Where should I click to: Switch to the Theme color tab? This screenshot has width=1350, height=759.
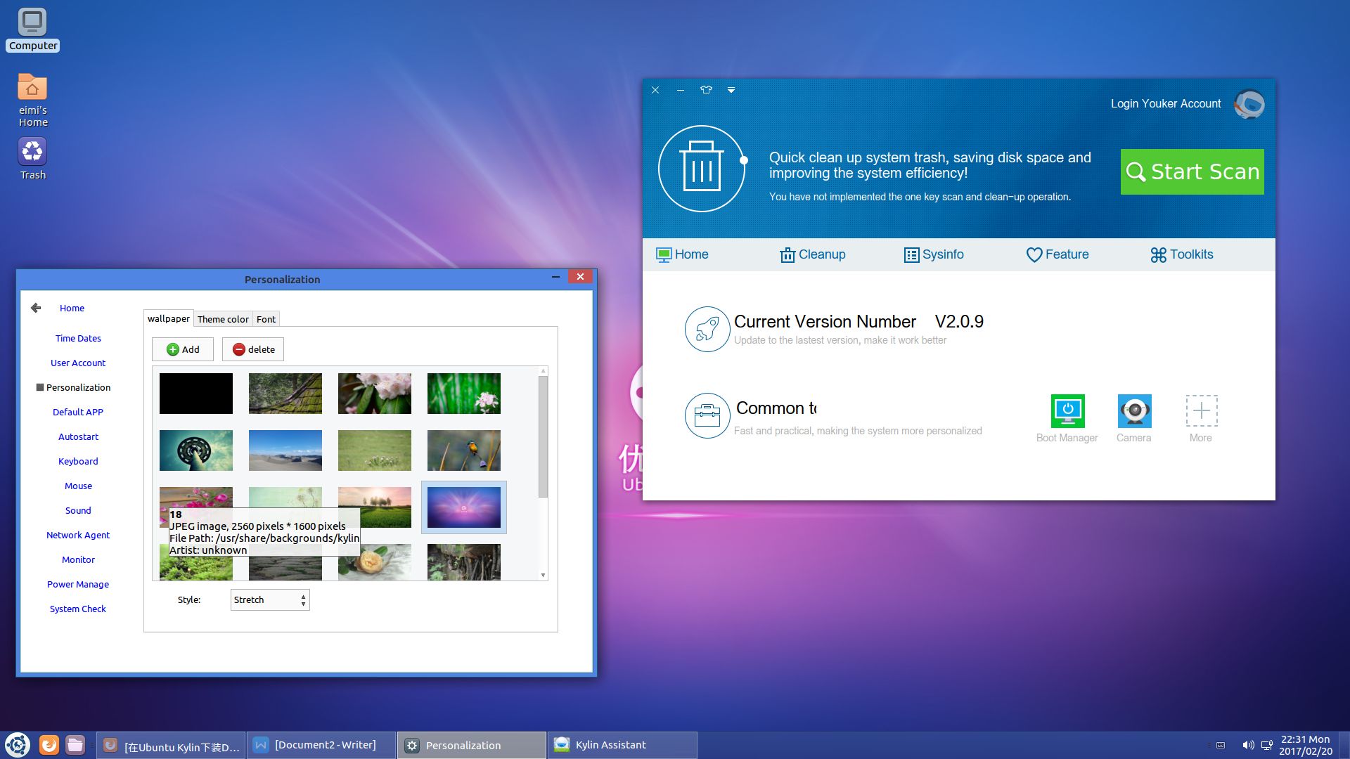point(223,319)
